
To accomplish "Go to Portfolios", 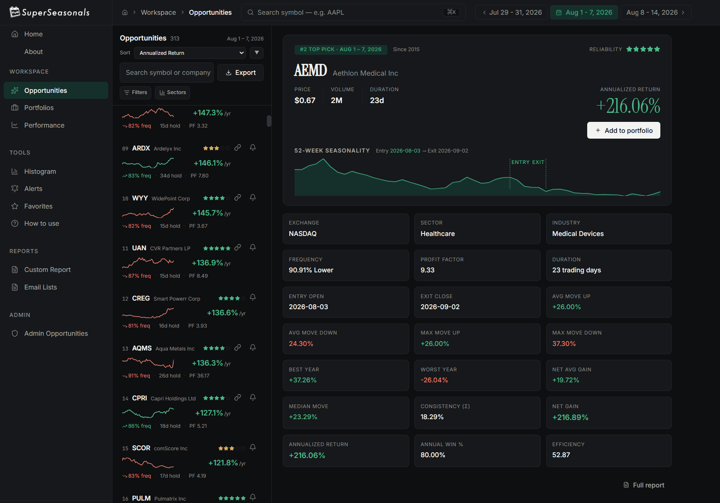I will coord(56,108).
